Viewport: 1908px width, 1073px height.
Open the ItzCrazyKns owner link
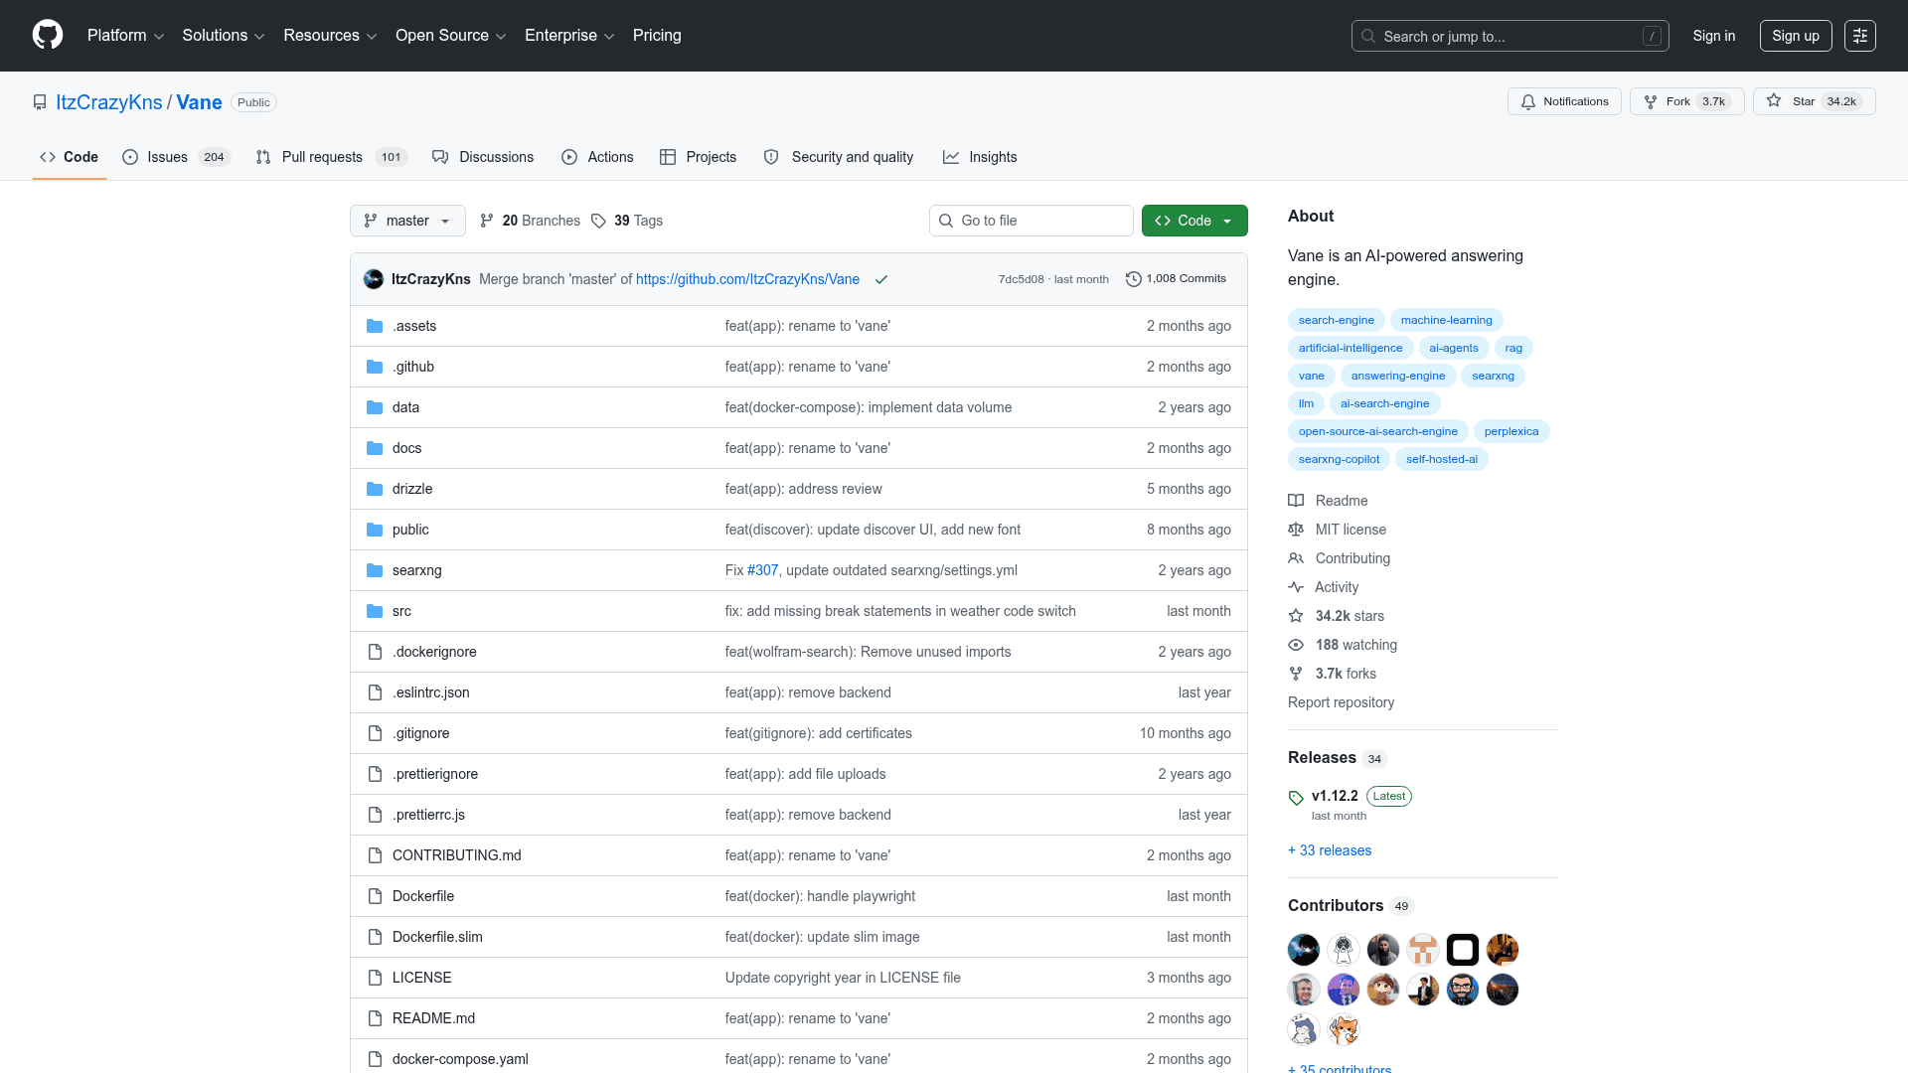[x=109, y=102]
